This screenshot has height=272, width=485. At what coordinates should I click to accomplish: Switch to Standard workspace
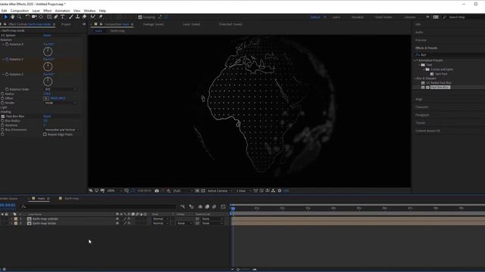[358, 17]
